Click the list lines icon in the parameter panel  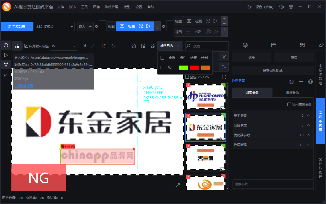tap(301, 82)
